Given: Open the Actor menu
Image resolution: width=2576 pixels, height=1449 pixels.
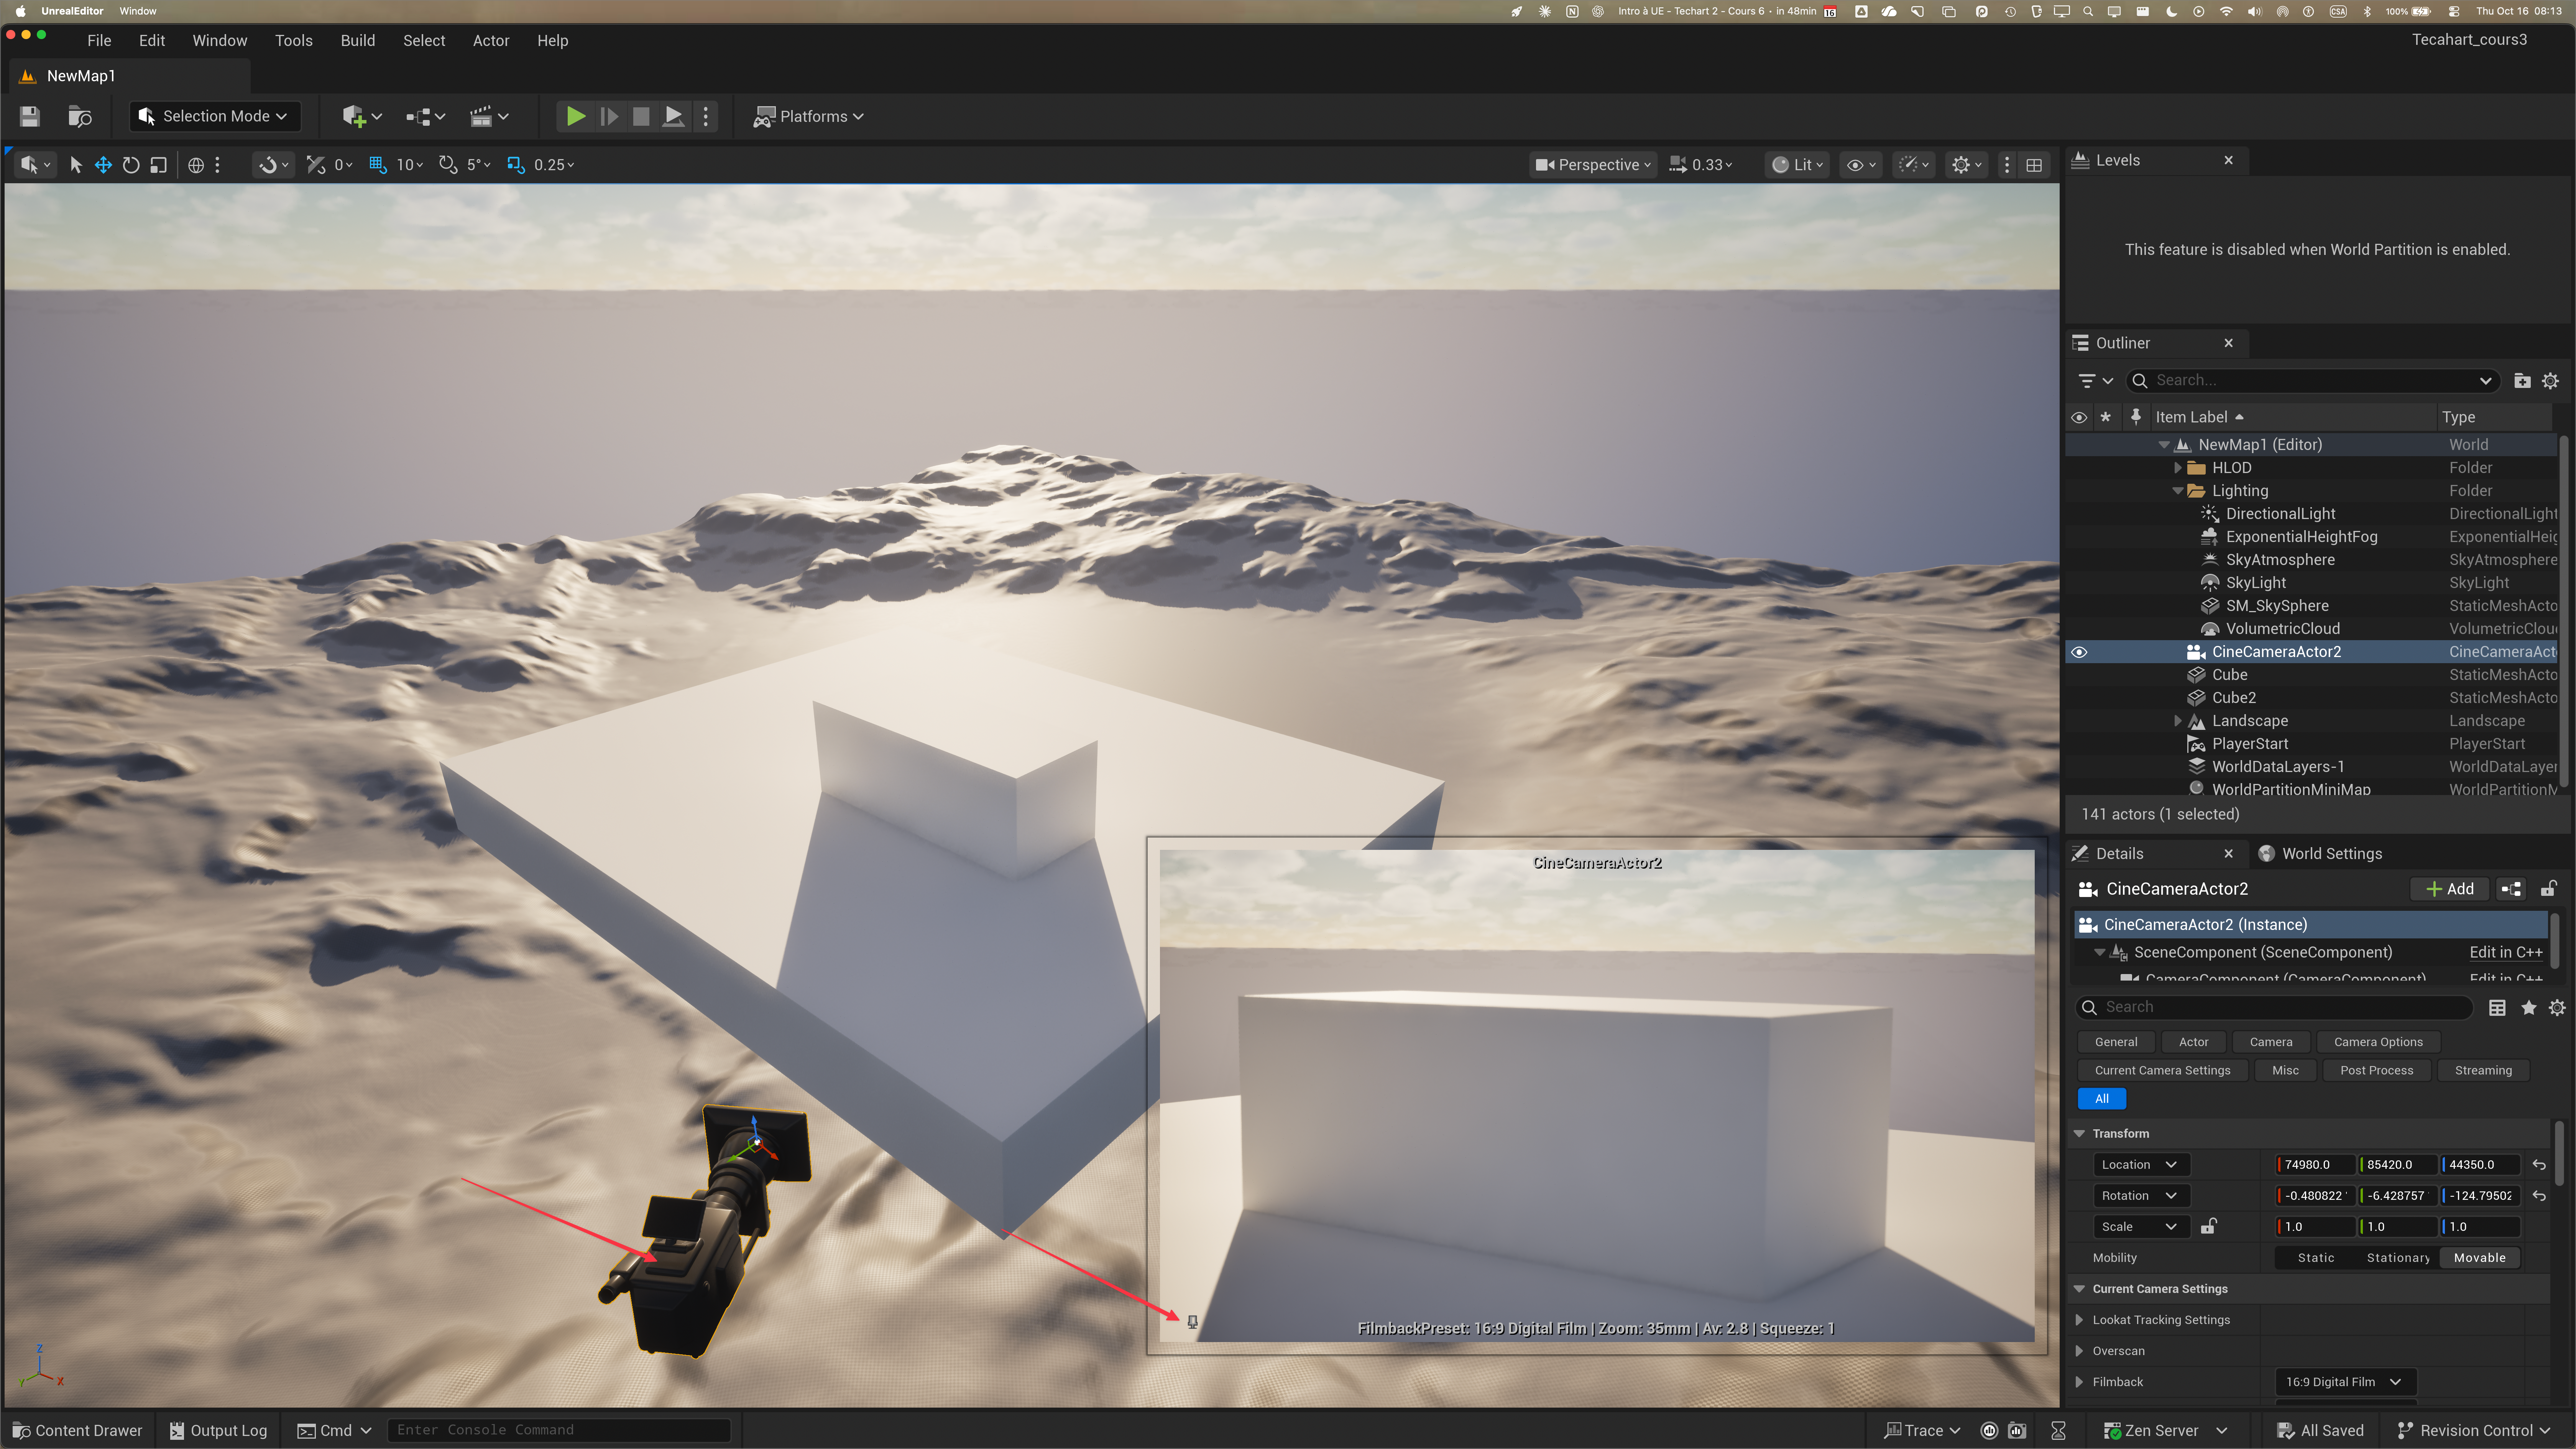Looking at the screenshot, I should tap(491, 41).
